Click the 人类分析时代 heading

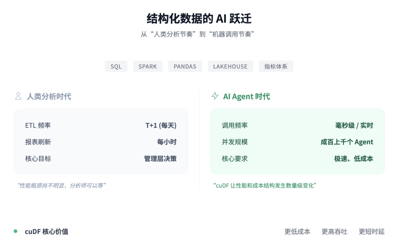click(x=49, y=97)
